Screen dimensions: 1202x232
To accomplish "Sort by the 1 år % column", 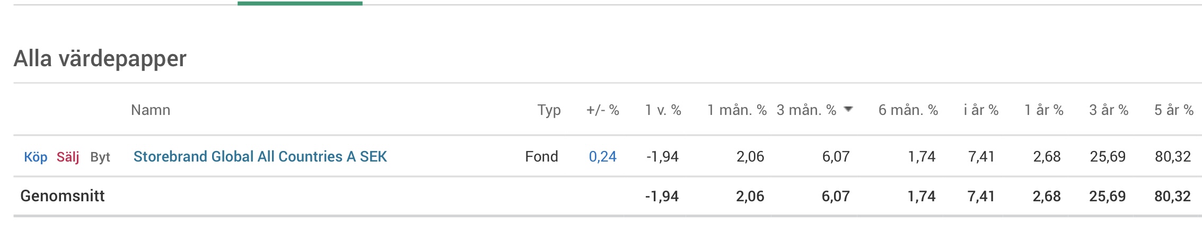I will tap(1043, 110).
